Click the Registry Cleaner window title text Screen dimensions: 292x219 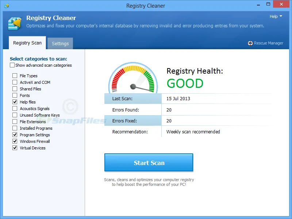[146, 6]
